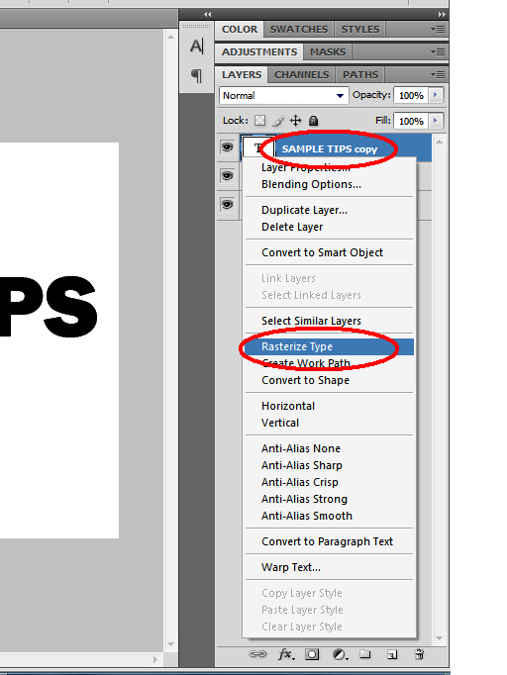The image size is (507, 675).
Task: Hide the SAMPLE TIPS copy layer
Action: (x=227, y=147)
